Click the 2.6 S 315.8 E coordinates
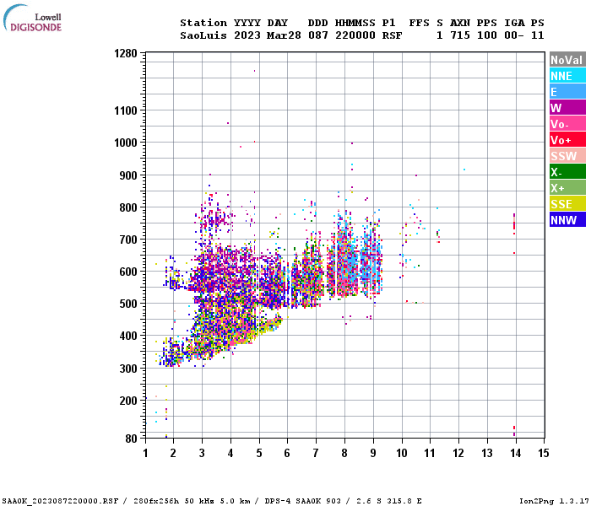The image size is (591, 506). tap(389, 501)
